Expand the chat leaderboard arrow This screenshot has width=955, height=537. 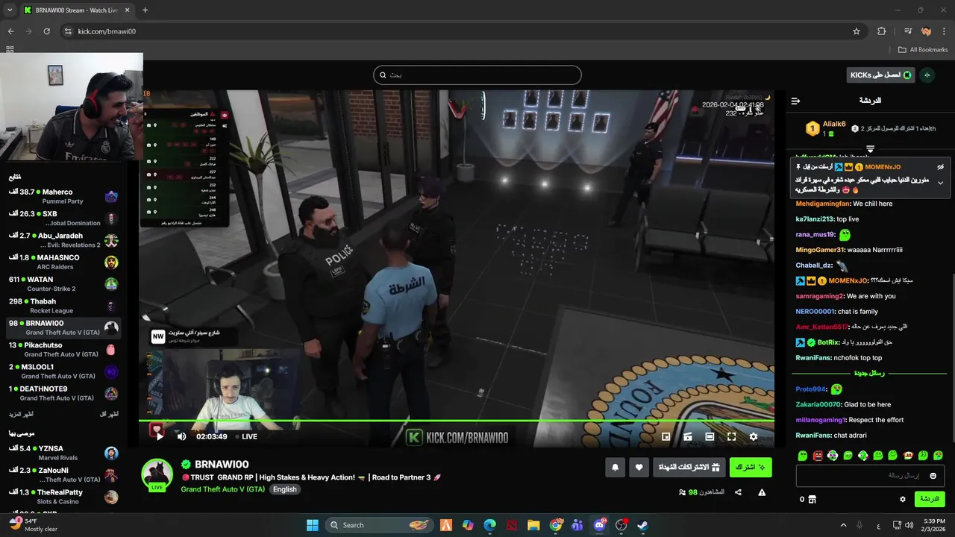pyautogui.click(x=870, y=149)
